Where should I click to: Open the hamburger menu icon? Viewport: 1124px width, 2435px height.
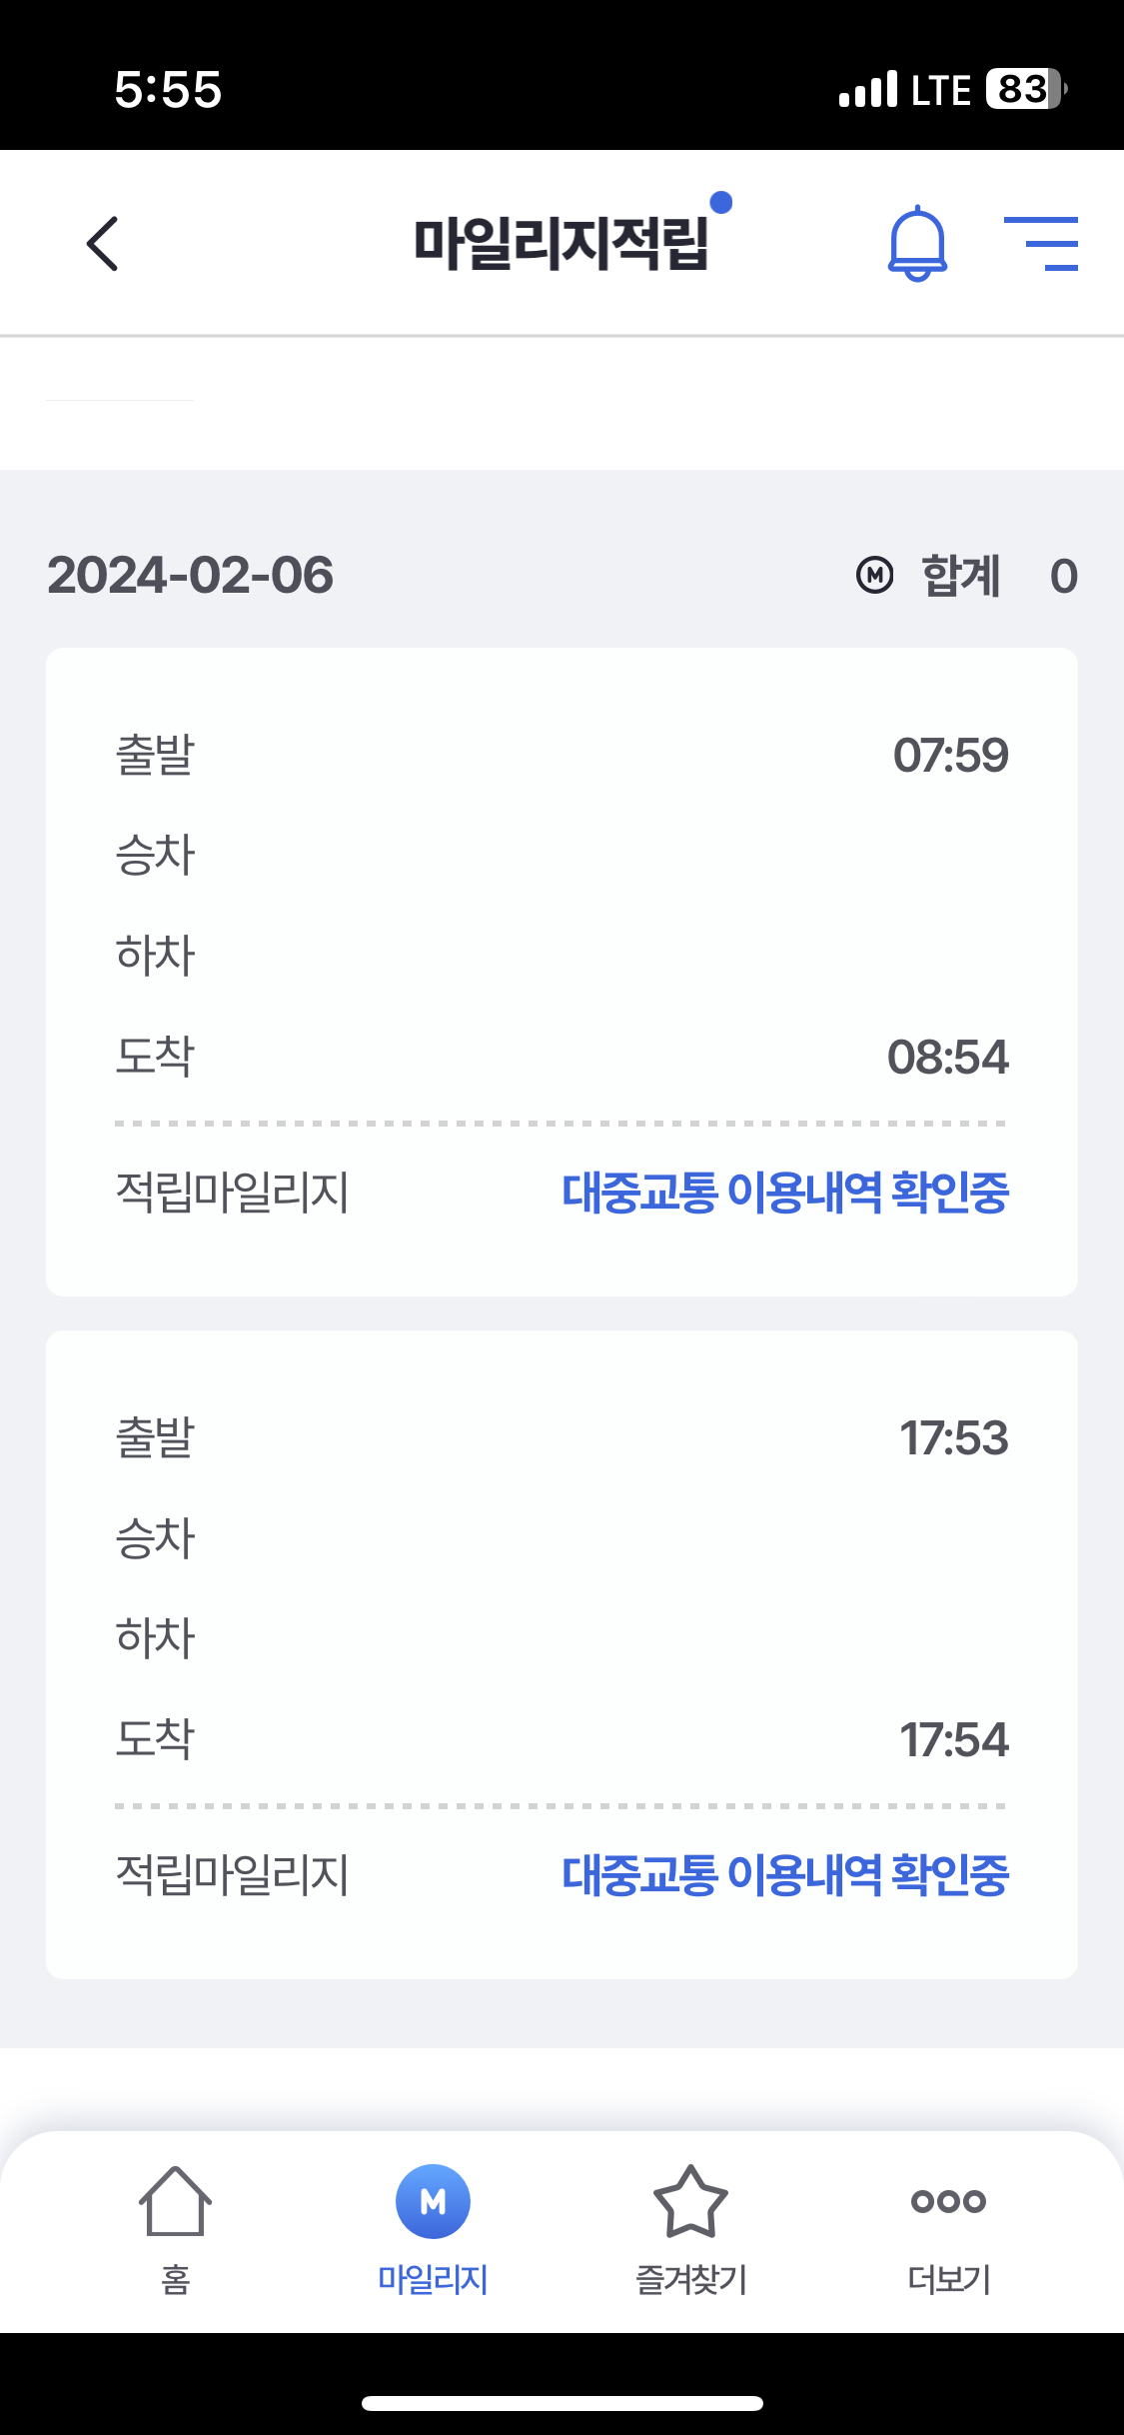point(1041,244)
